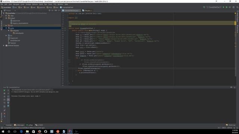The height and width of the screenshot is (134, 239).
Task: Click CriandoPathTest breadcrumb in navigation bar
Action: point(66,7)
